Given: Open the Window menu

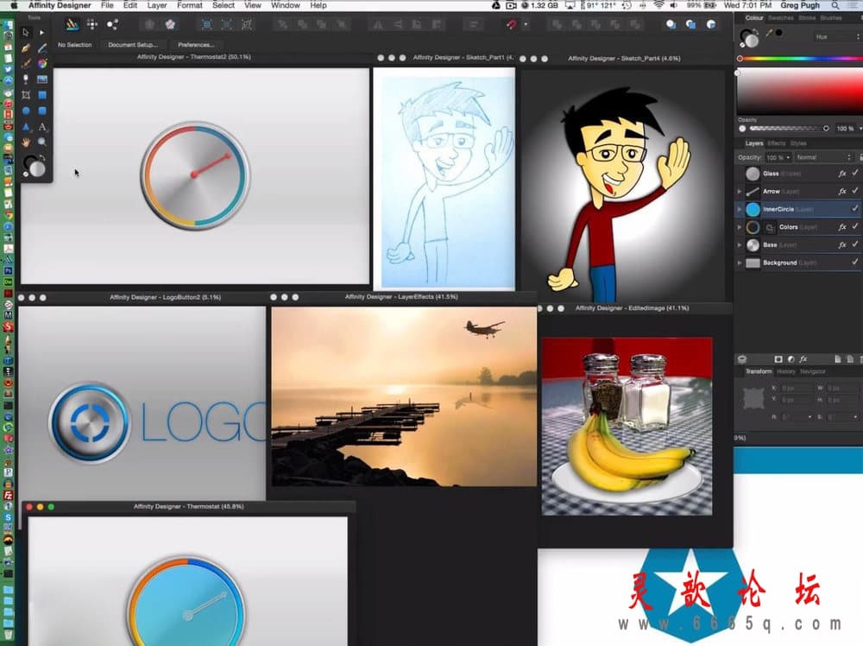Looking at the screenshot, I should (x=285, y=5).
